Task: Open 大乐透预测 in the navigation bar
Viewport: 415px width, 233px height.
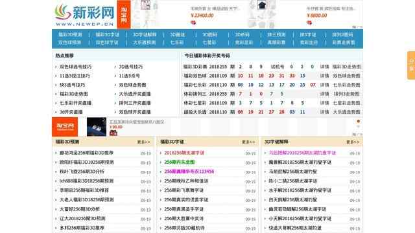Action: pyautogui.click(x=144, y=42)
